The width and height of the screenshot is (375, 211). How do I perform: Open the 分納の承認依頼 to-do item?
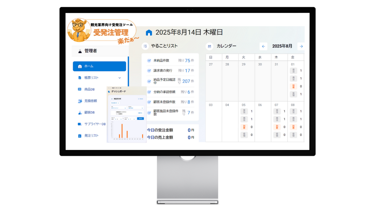coord(164,92)
